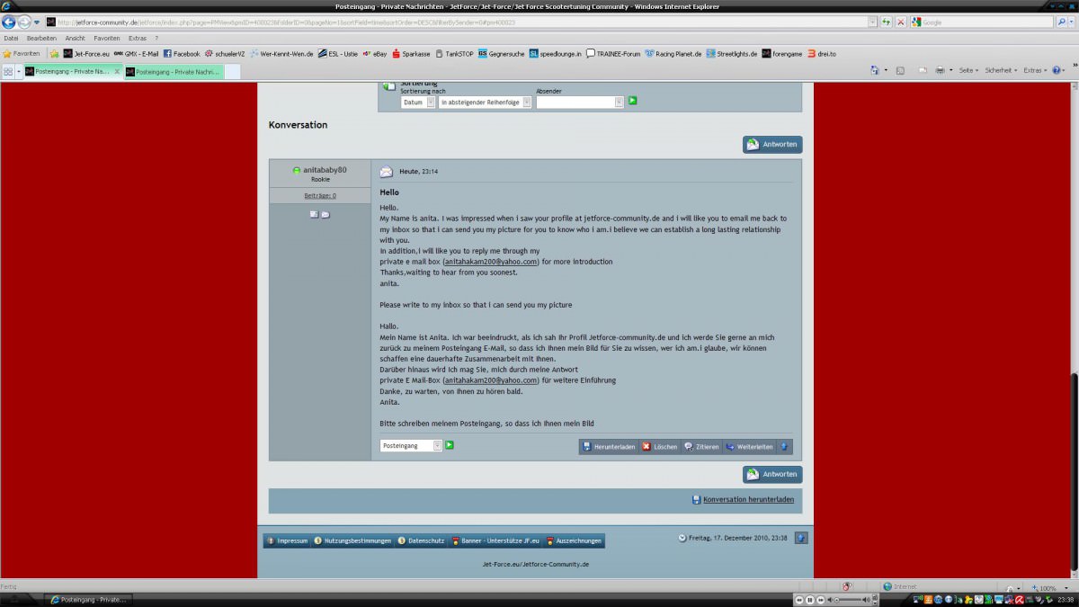Open the 'in absteigender Reihenfolge' dropdown
1079x607 pixels.
(486, 102)
